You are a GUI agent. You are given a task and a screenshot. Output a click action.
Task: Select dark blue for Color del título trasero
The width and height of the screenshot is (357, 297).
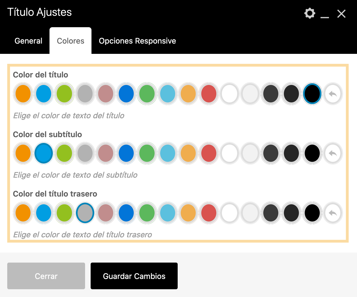point(126,213)
